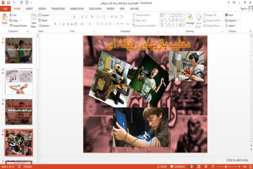Convert text to SmartArt
This screenshot has width=253, height=169.
click(x=144, y=26)
